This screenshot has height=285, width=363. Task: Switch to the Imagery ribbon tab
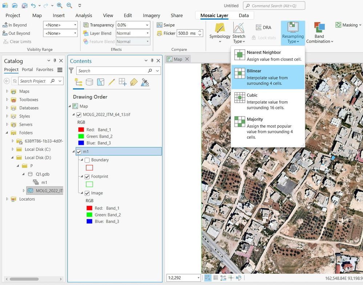click(x=151, y=16)
